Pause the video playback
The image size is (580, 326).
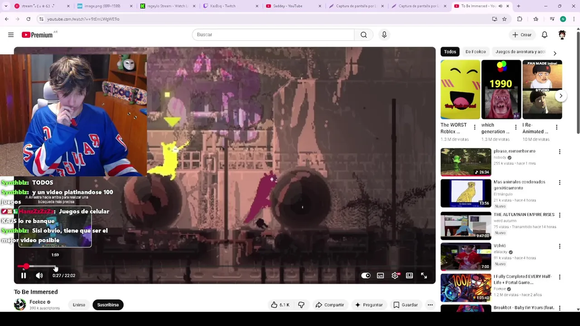(x=24, y=275)
